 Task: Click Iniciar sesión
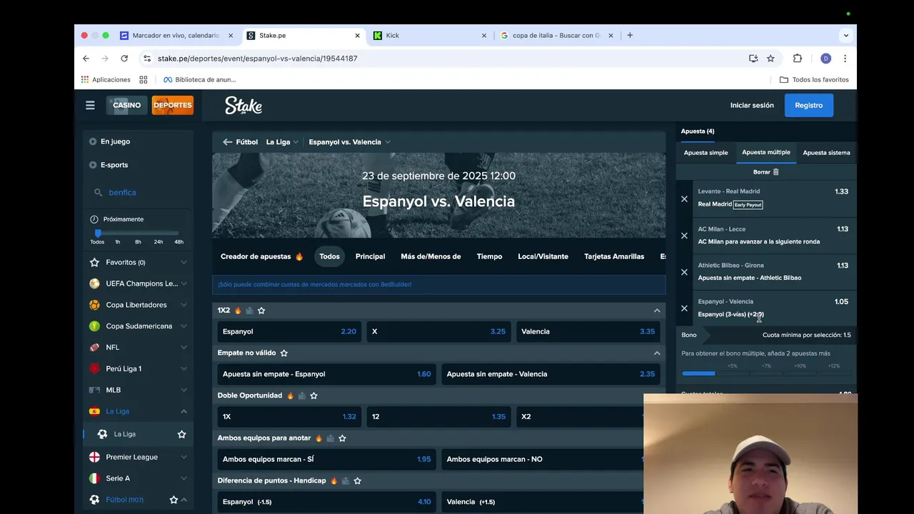click(752, 105)
